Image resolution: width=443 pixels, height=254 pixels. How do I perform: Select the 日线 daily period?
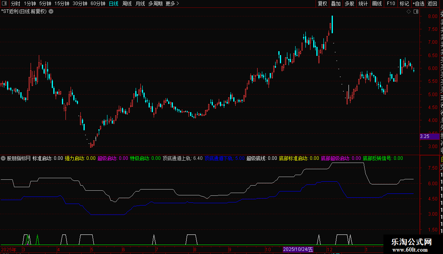coord(114,4)
